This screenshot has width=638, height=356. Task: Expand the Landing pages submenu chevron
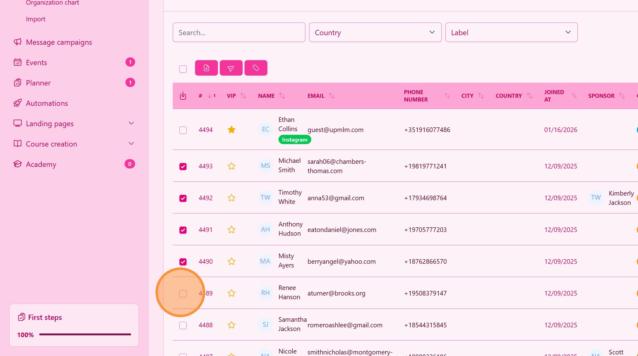[x=131, y=123]
